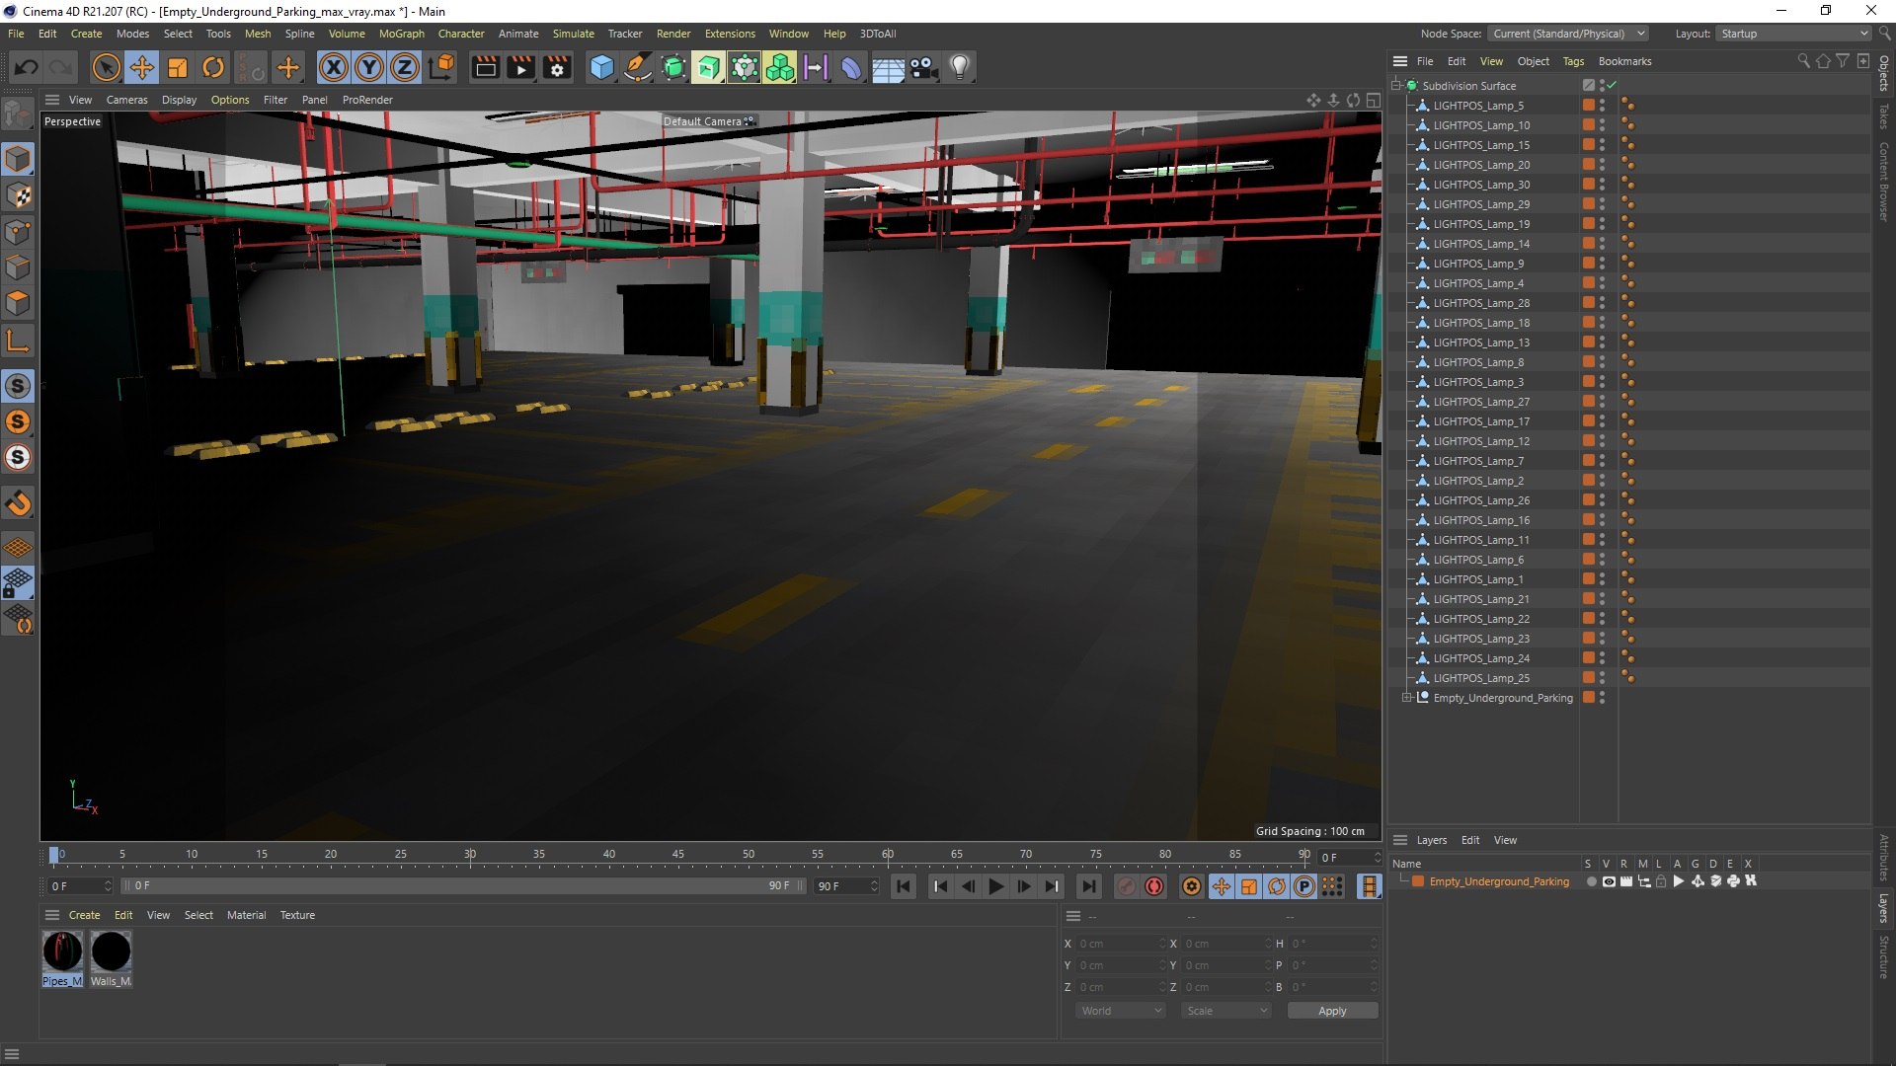
Task: Open viewport Cameras menu
Action: (x=126, y=100)
